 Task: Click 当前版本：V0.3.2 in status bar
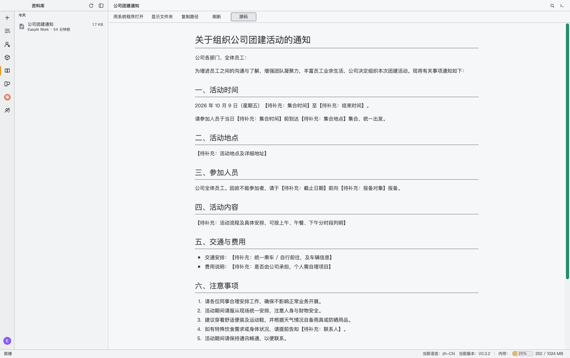coord(474,353)
